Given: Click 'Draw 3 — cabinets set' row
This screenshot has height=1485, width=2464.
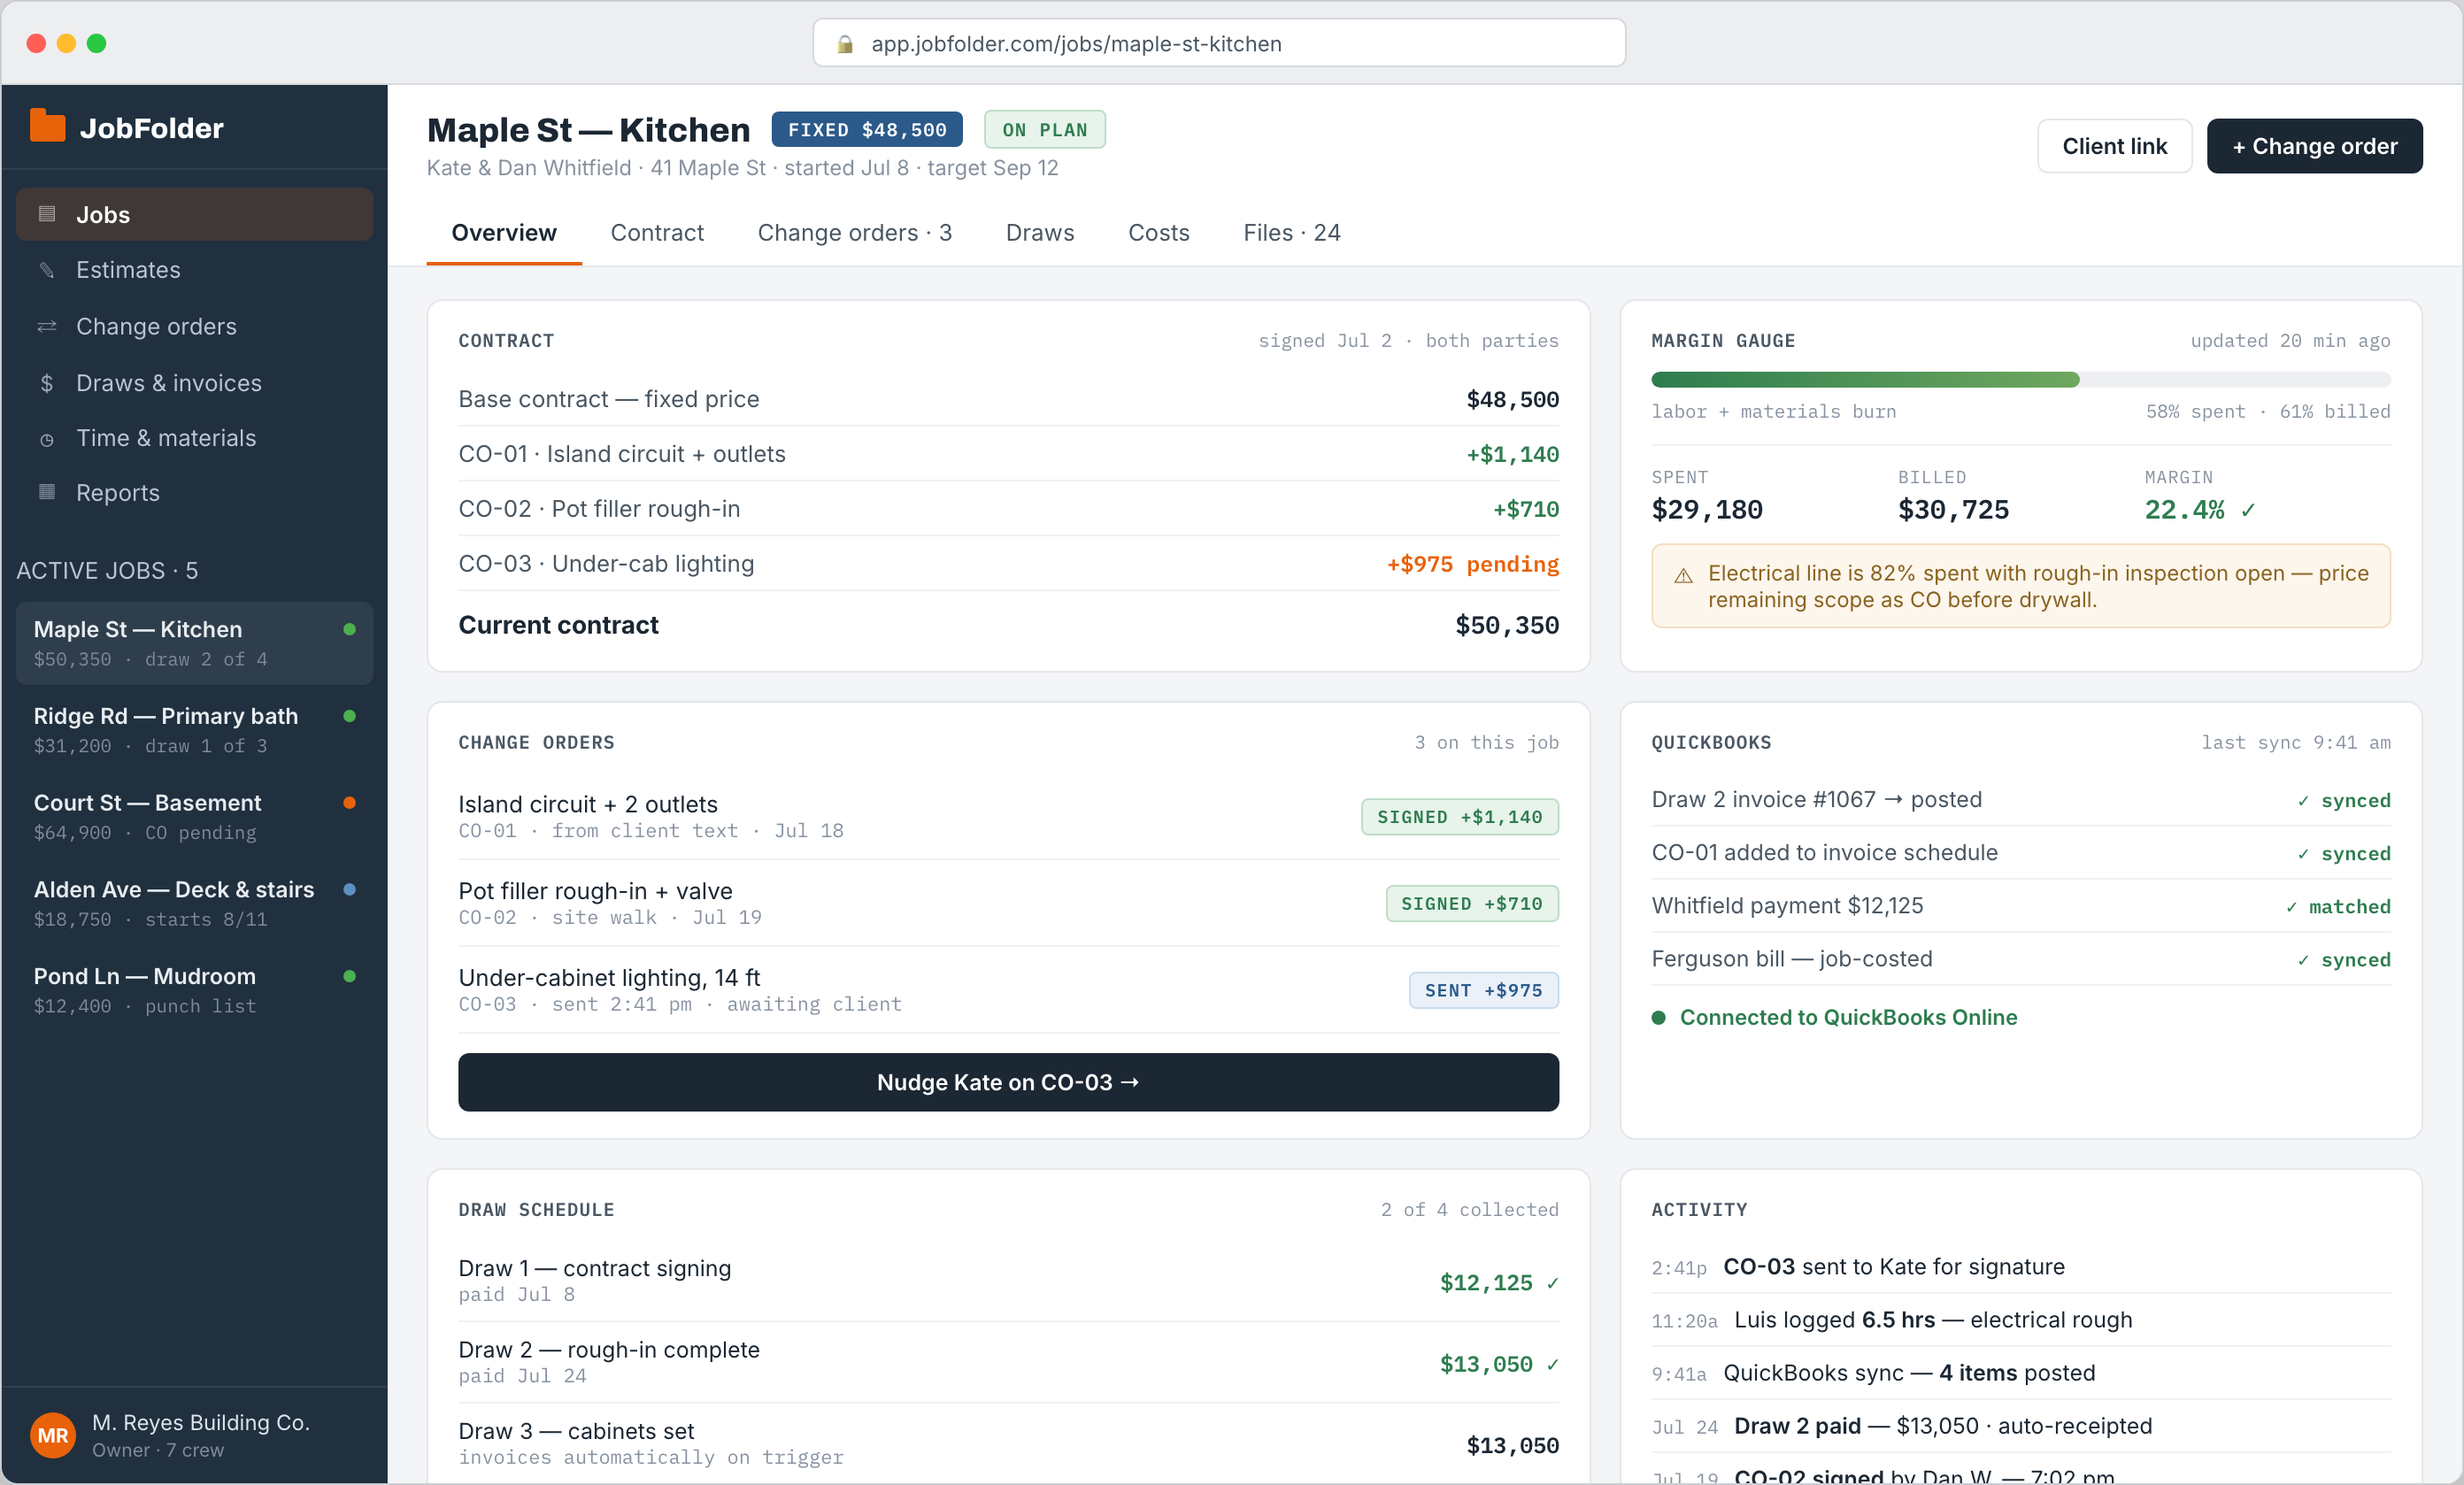Looking at the screenshot, I should [x=1008, y=1444].
